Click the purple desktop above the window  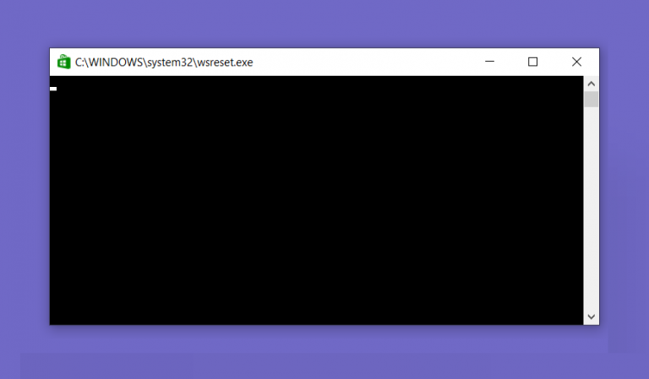tap(324, 23)
